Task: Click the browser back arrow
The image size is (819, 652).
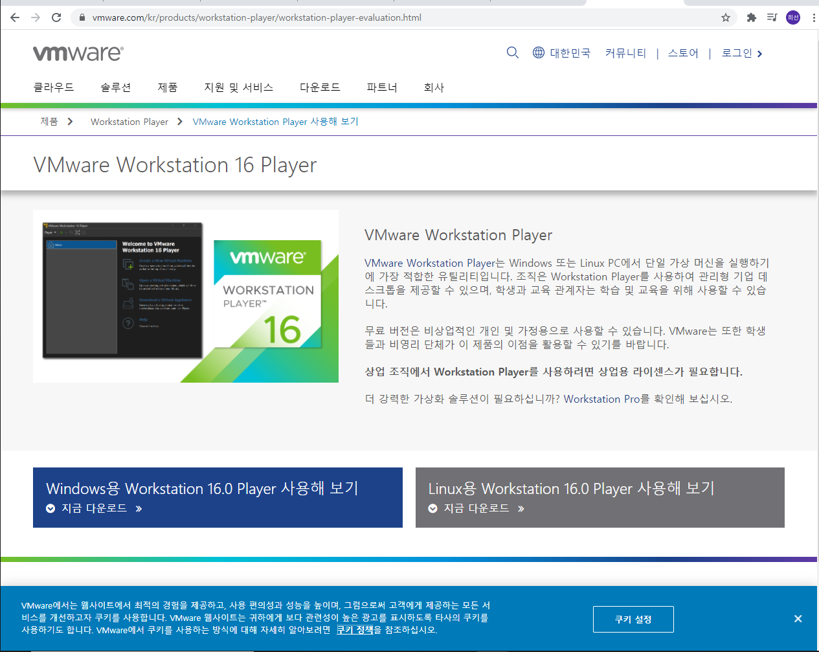Action: tap(14, 17)
